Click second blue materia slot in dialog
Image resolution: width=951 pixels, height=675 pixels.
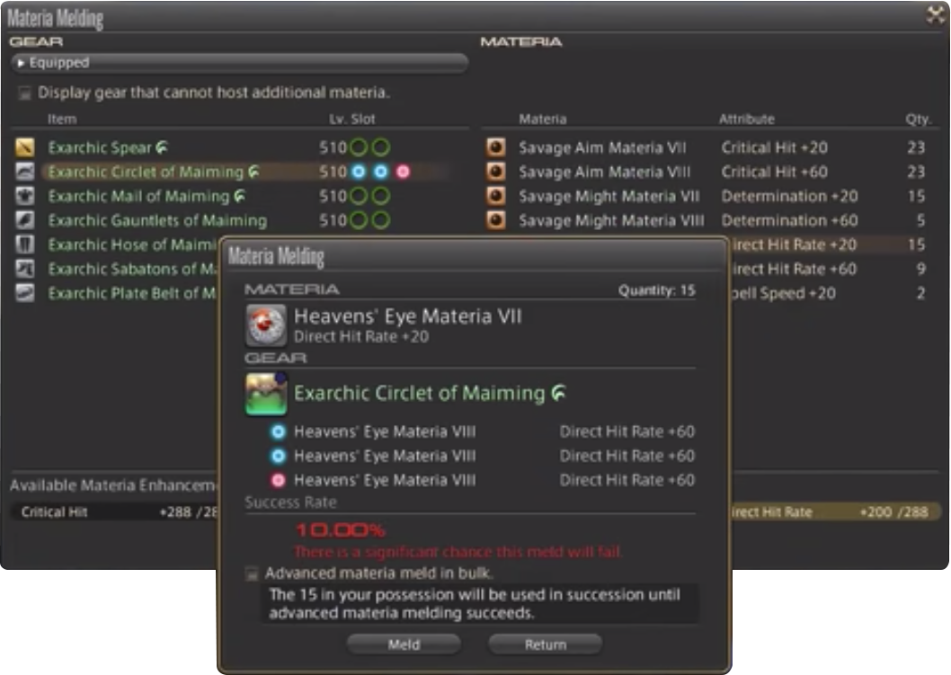(x=278, y=456)
